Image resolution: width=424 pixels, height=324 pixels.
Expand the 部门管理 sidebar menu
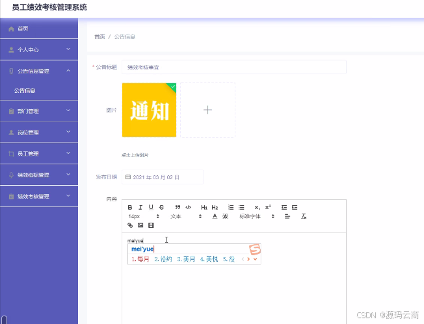pyautogui.click(x=39, y=111)
